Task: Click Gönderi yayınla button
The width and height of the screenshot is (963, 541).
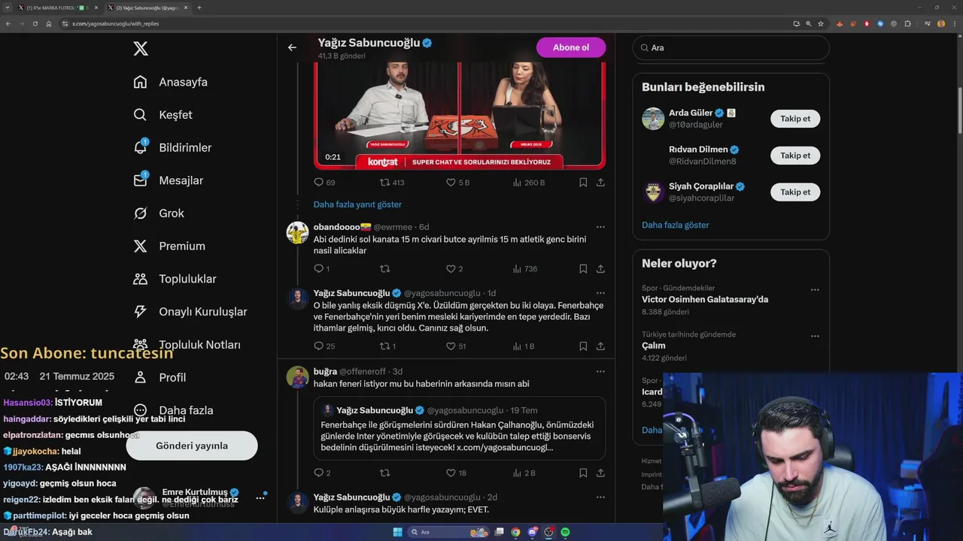Action: click(192, 446)
